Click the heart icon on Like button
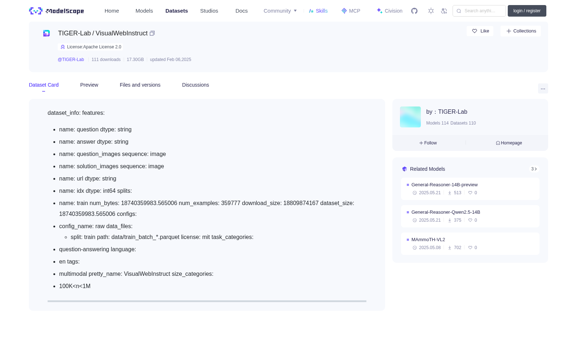The height and width of the screenshot is (361, 577). click(x=475, y=31)
